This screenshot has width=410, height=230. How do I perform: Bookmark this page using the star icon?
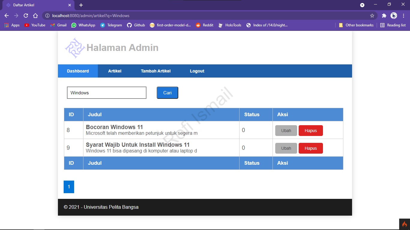click(372, 16)
